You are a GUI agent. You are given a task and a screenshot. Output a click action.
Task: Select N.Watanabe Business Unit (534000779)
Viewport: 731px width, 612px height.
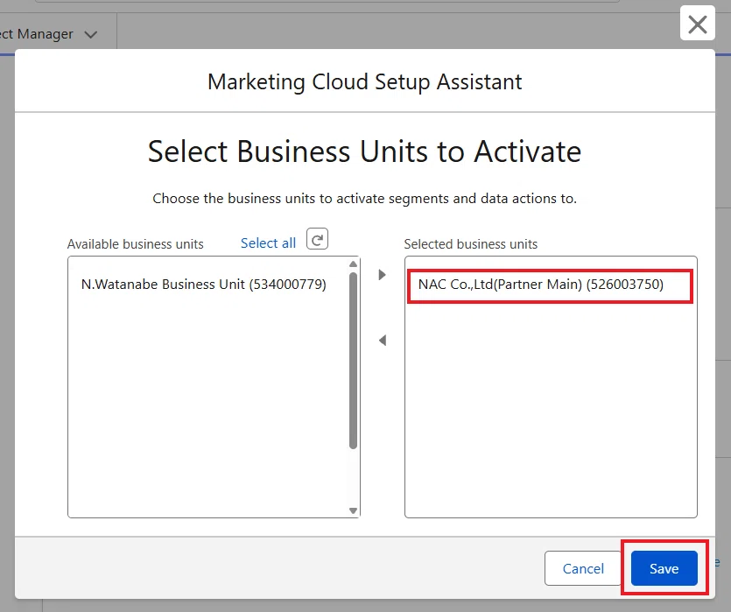(204, 284)
